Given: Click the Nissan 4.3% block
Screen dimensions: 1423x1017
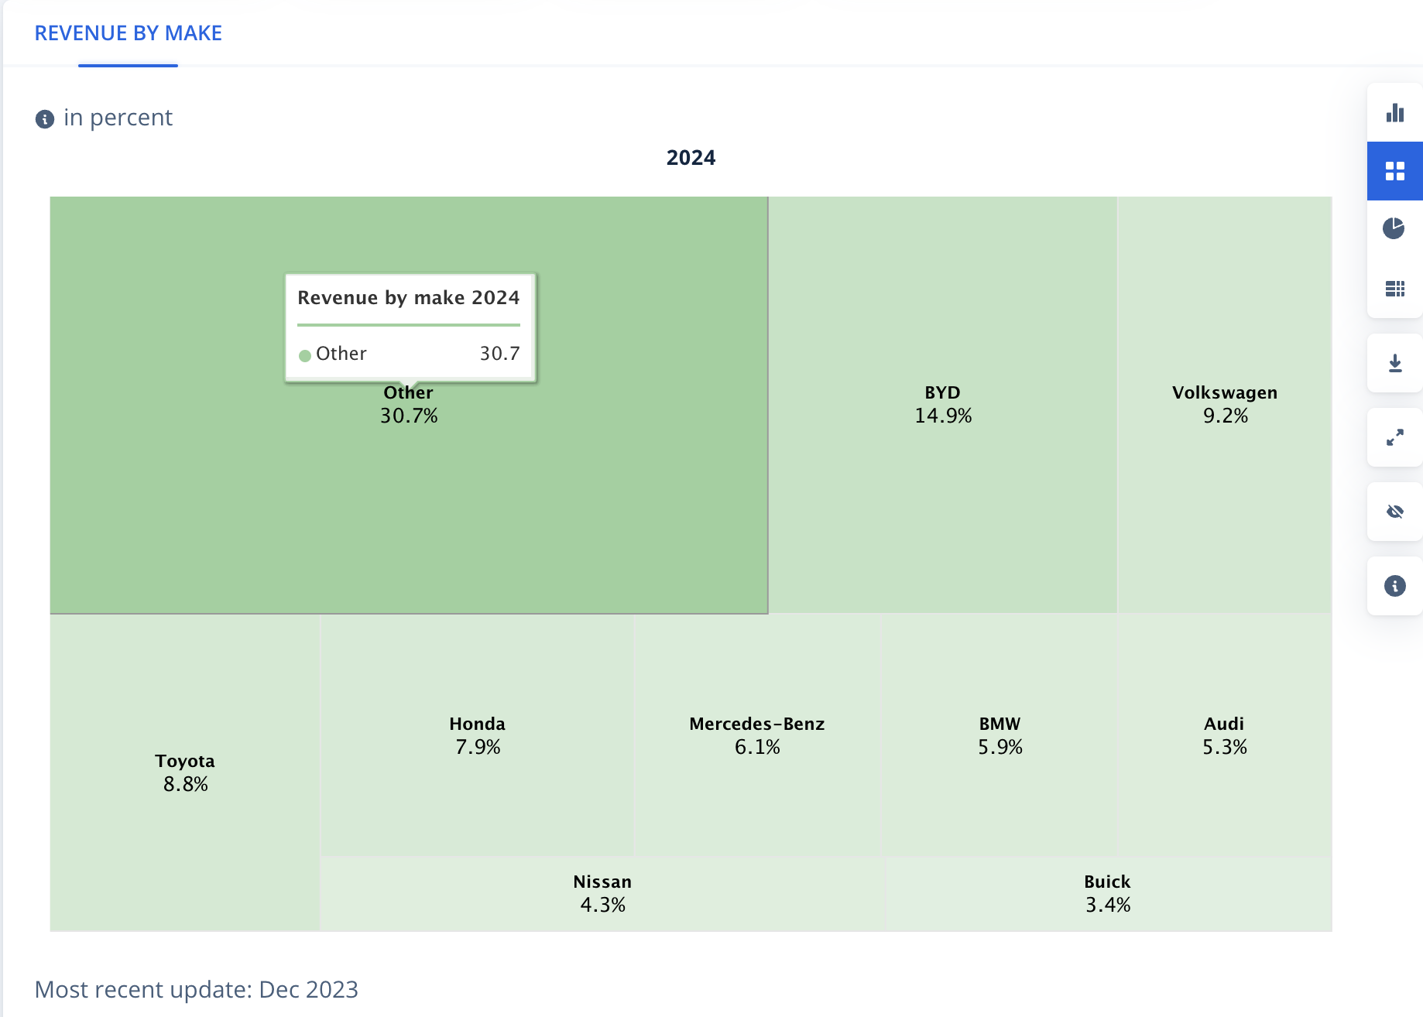Looking at the screenshot, I should coord(603,893).
